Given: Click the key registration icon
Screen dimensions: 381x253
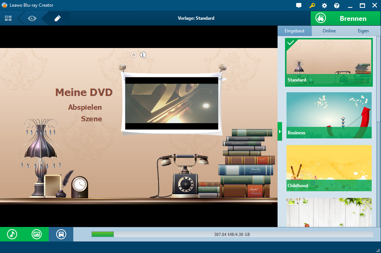Looking at the screenshot, I should 312,6.
